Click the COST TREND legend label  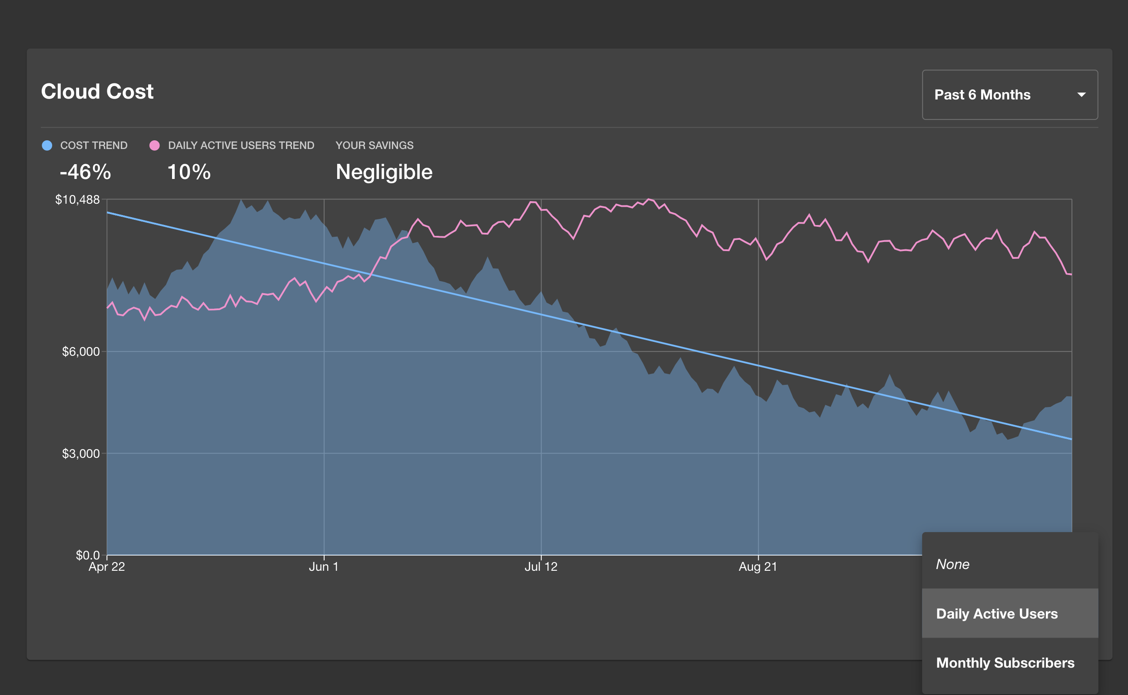tap(94, 145)
